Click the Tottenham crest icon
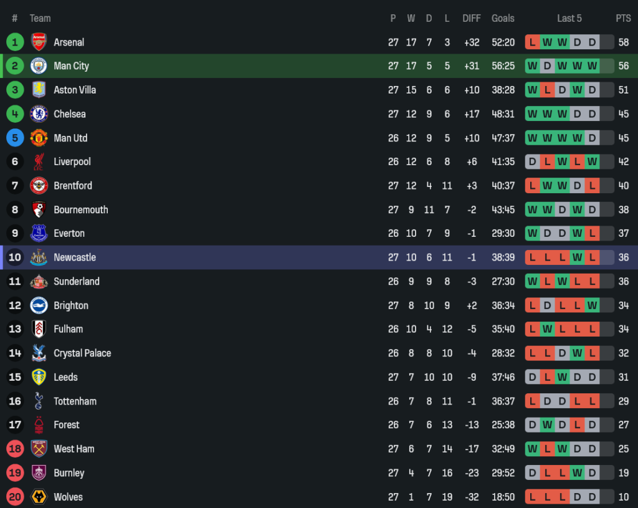Viewport: 638px width, 508px height. [39, 401]
